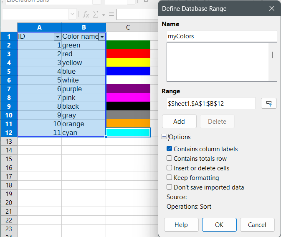
Task: Open the Color name autofilter dropdown
Action: 101,37
